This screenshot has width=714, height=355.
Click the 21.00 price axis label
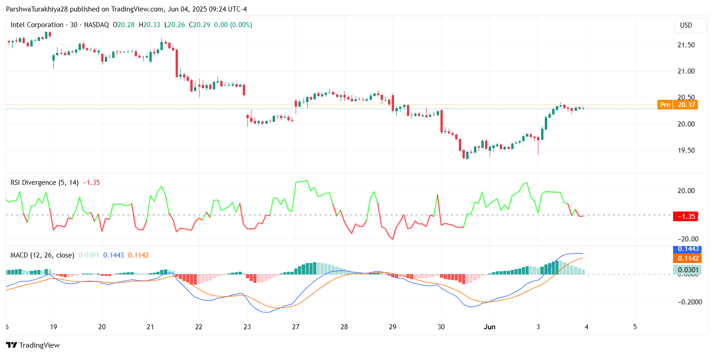685,71
